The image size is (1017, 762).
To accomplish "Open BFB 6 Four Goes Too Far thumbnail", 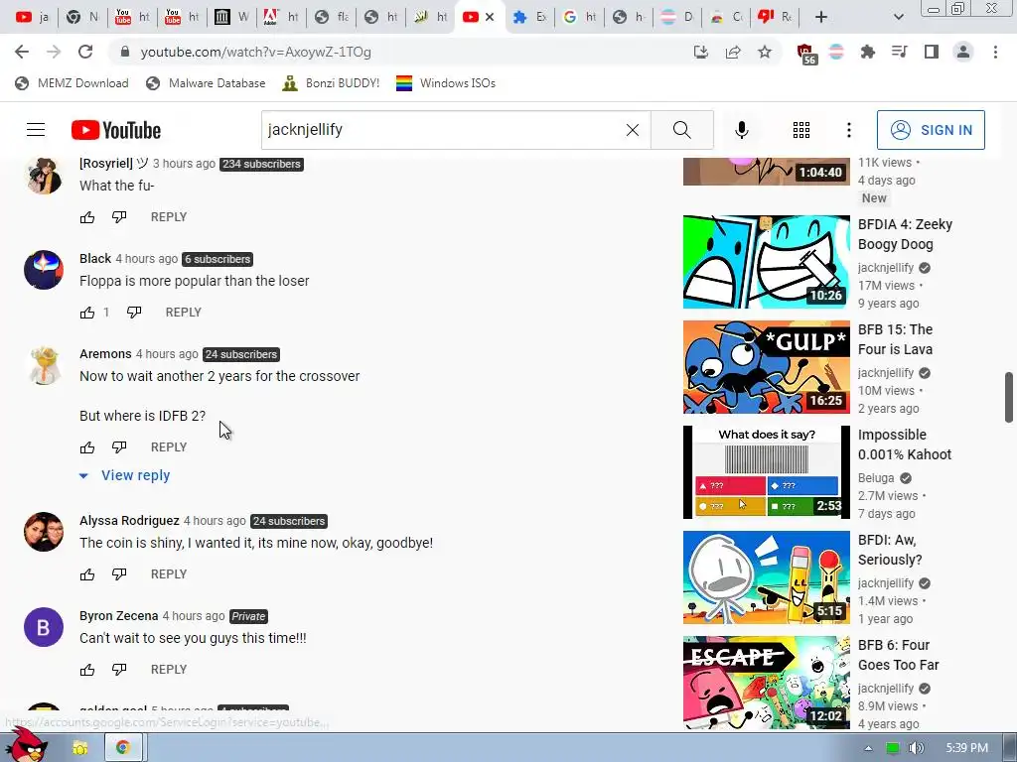I will tap(766, 683).
